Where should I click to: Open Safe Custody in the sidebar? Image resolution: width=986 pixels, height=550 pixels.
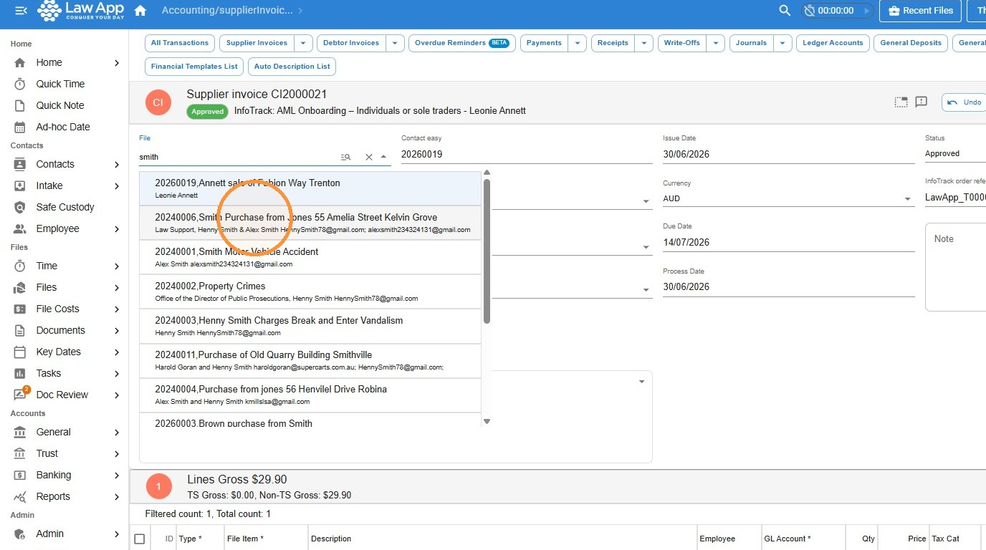[64, 207]
